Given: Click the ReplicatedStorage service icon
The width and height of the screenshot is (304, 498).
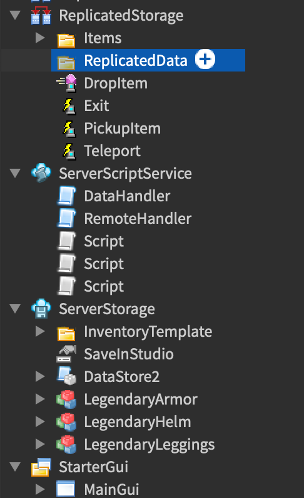Looking at the screenshot, I should [41, 15].
